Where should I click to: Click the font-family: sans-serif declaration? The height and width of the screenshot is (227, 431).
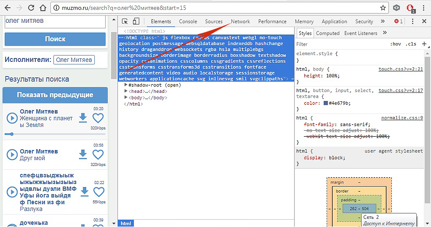coord(337,125)
